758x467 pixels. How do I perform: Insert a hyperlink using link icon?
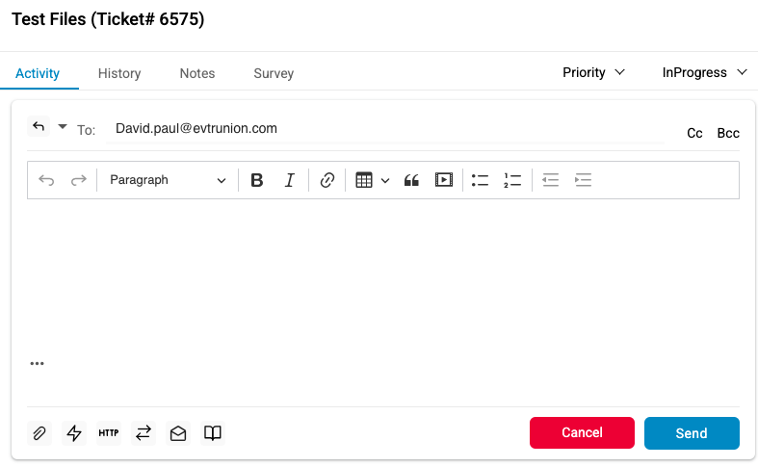coord(327,180)
